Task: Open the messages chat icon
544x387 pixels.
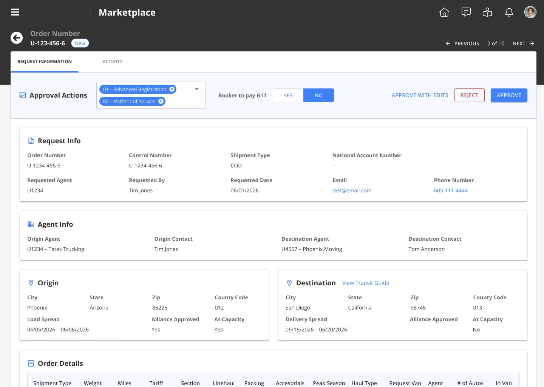Action: pos(466,12)
